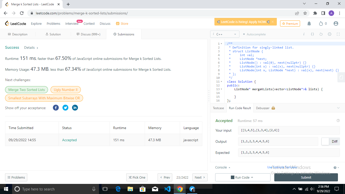Open Contest page
The image size is (345, 194).
[89, 23]
